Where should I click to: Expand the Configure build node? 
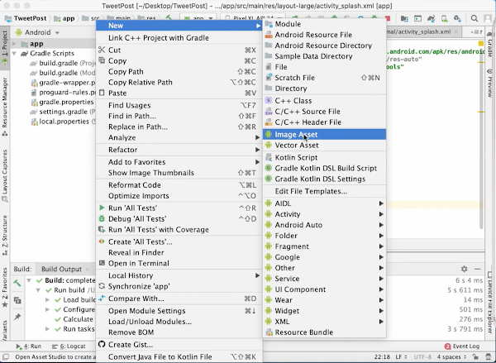tap(47, 309)
